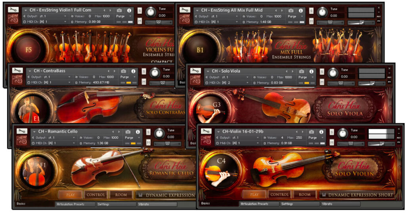Mute the CH-Violin 16-01-29b instrument
The width and height of the screenshot is (406, 213).
tap(332, 143)
